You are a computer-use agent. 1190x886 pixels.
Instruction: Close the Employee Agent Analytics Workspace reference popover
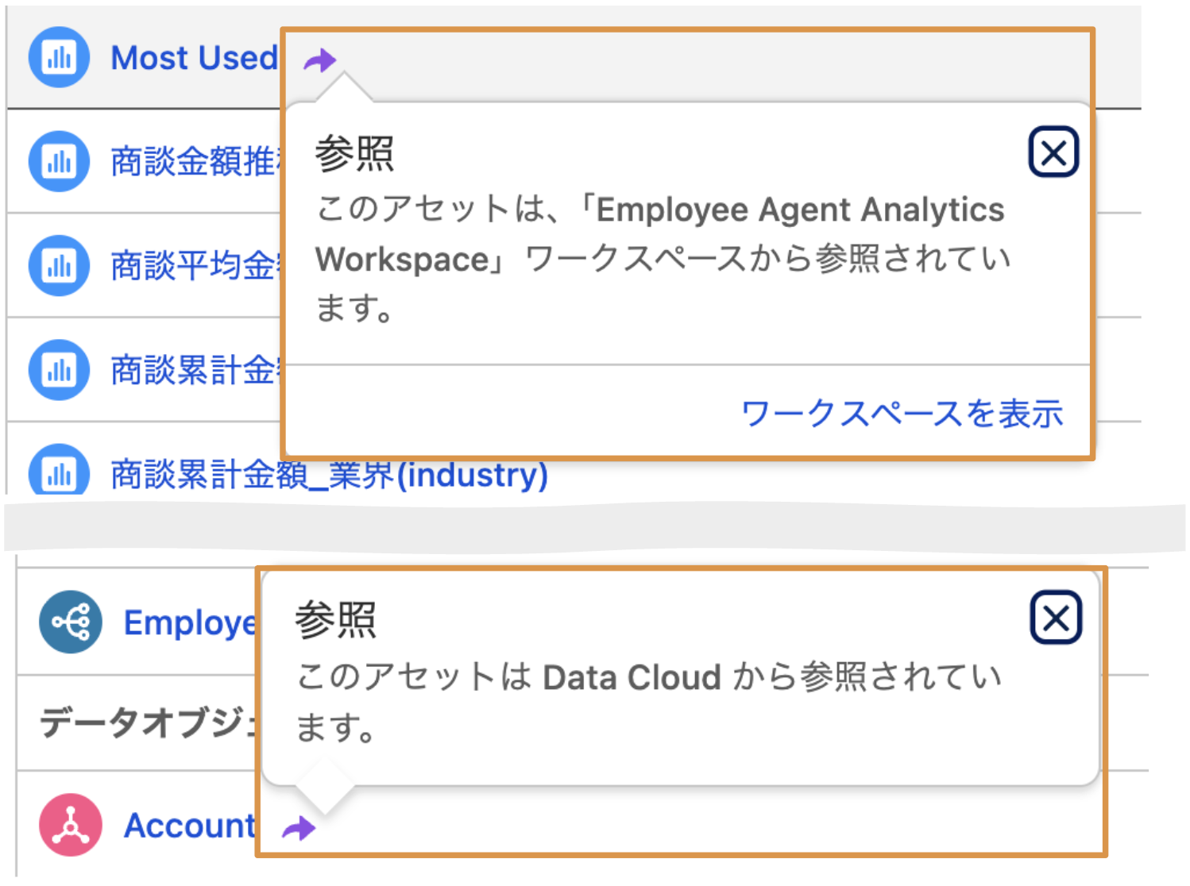1053,152
